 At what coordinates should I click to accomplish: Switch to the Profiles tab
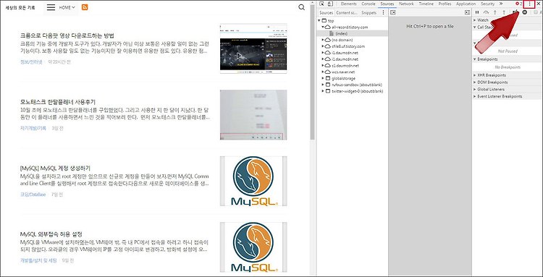pos(445,4)
